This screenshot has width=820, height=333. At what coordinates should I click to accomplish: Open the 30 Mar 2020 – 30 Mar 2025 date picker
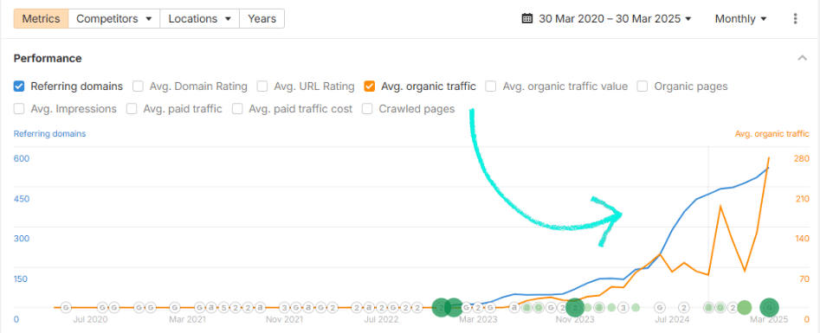[x=607, y=19]
